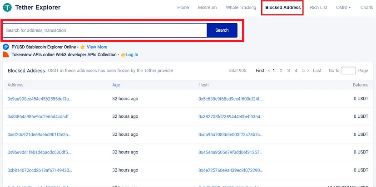Go to previous page arrow
Viewport: 376px width, 187px height.
coord(269,71)
